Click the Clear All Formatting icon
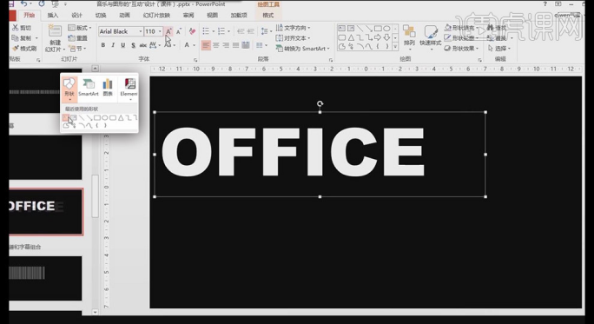The image size is (594, 324). coord(193,31)
